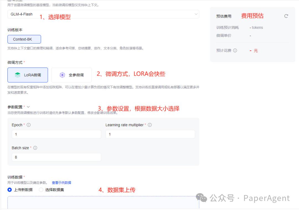Focus the Learning rate multiplier field
This screenshot has height=210, width=299.
click(150, 134)
